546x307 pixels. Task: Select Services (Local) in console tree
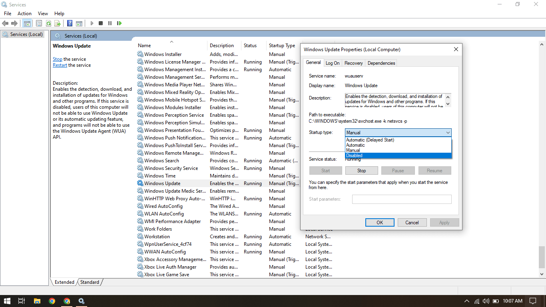(x=22, y=34)
